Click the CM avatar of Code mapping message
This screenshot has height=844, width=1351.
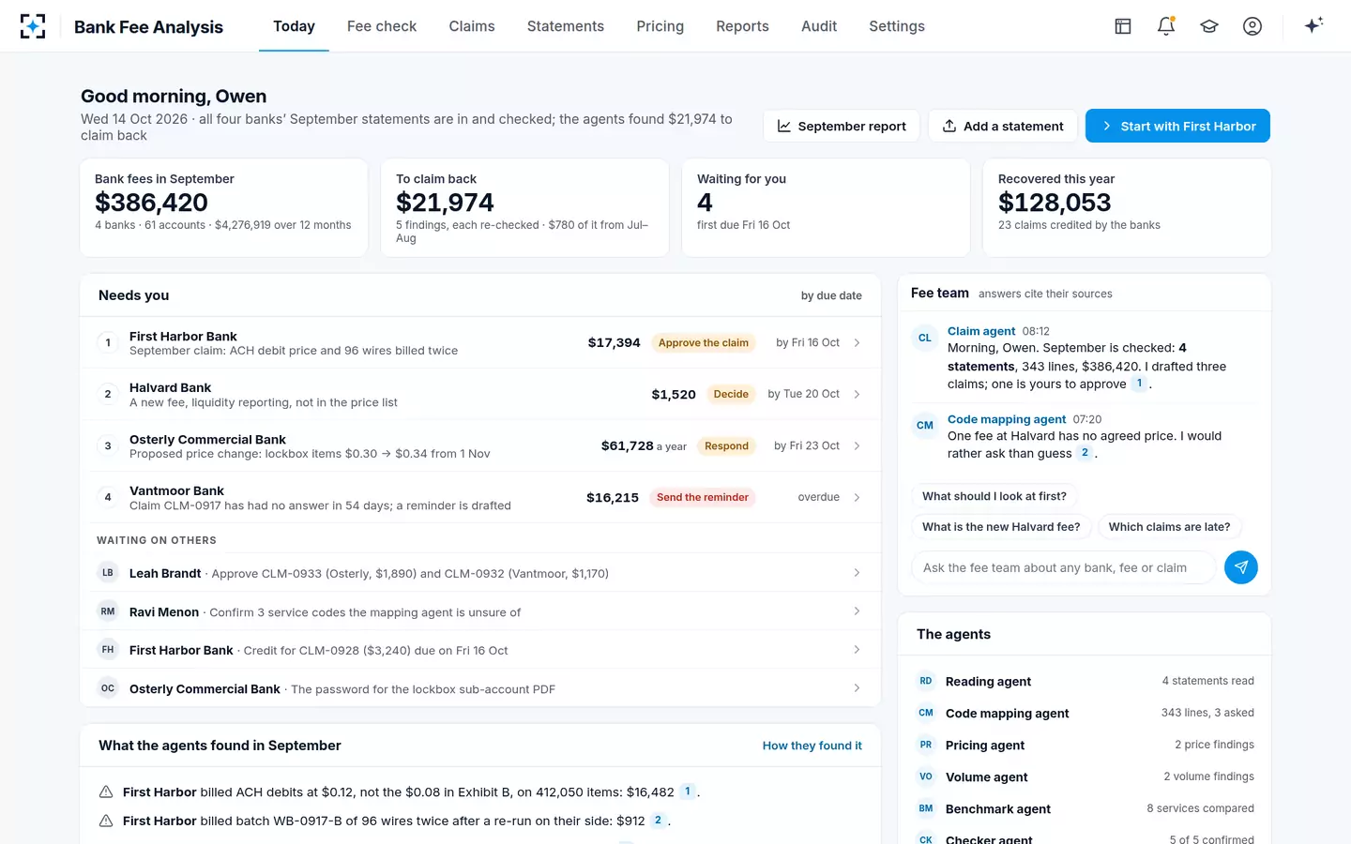click(x=925, y=426)
